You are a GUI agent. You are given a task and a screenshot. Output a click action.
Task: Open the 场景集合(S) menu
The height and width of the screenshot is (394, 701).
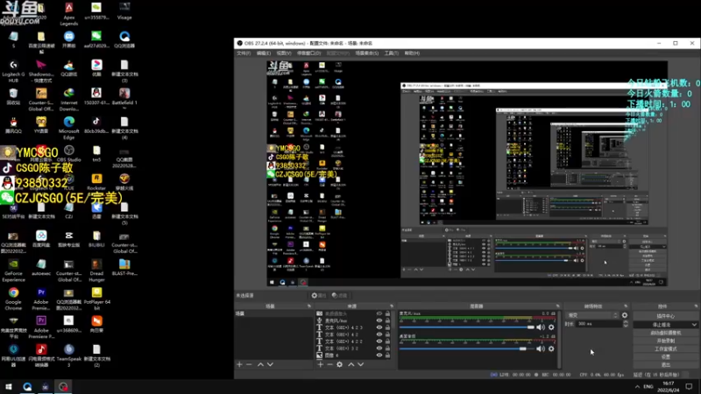pyautogui.click(x=366, y=53)
